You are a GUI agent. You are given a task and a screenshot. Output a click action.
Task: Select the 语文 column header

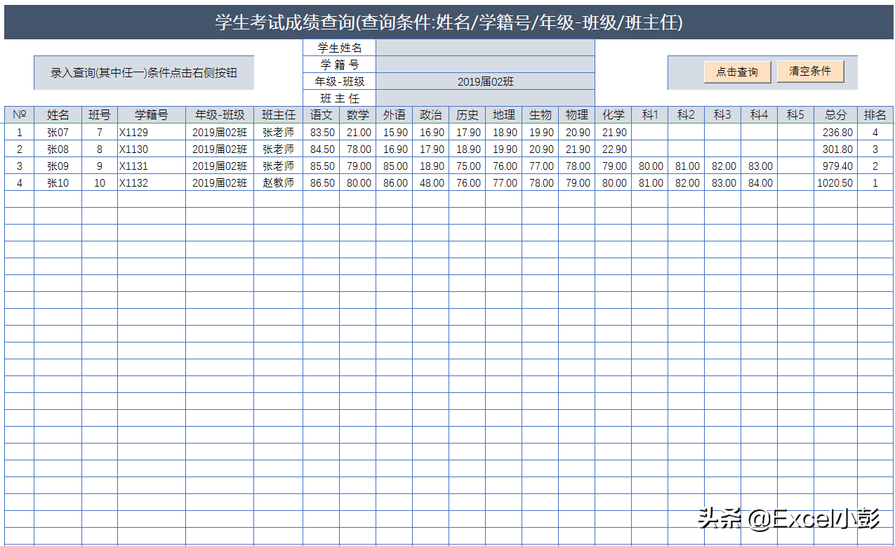coord(321,115)
